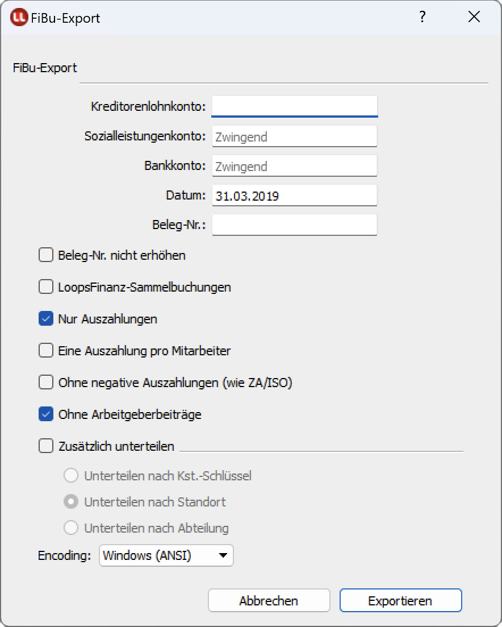The image size is (502, 627).
Task: Focus the Kreditorenlohnkonto input field
Action: [294, 106]
